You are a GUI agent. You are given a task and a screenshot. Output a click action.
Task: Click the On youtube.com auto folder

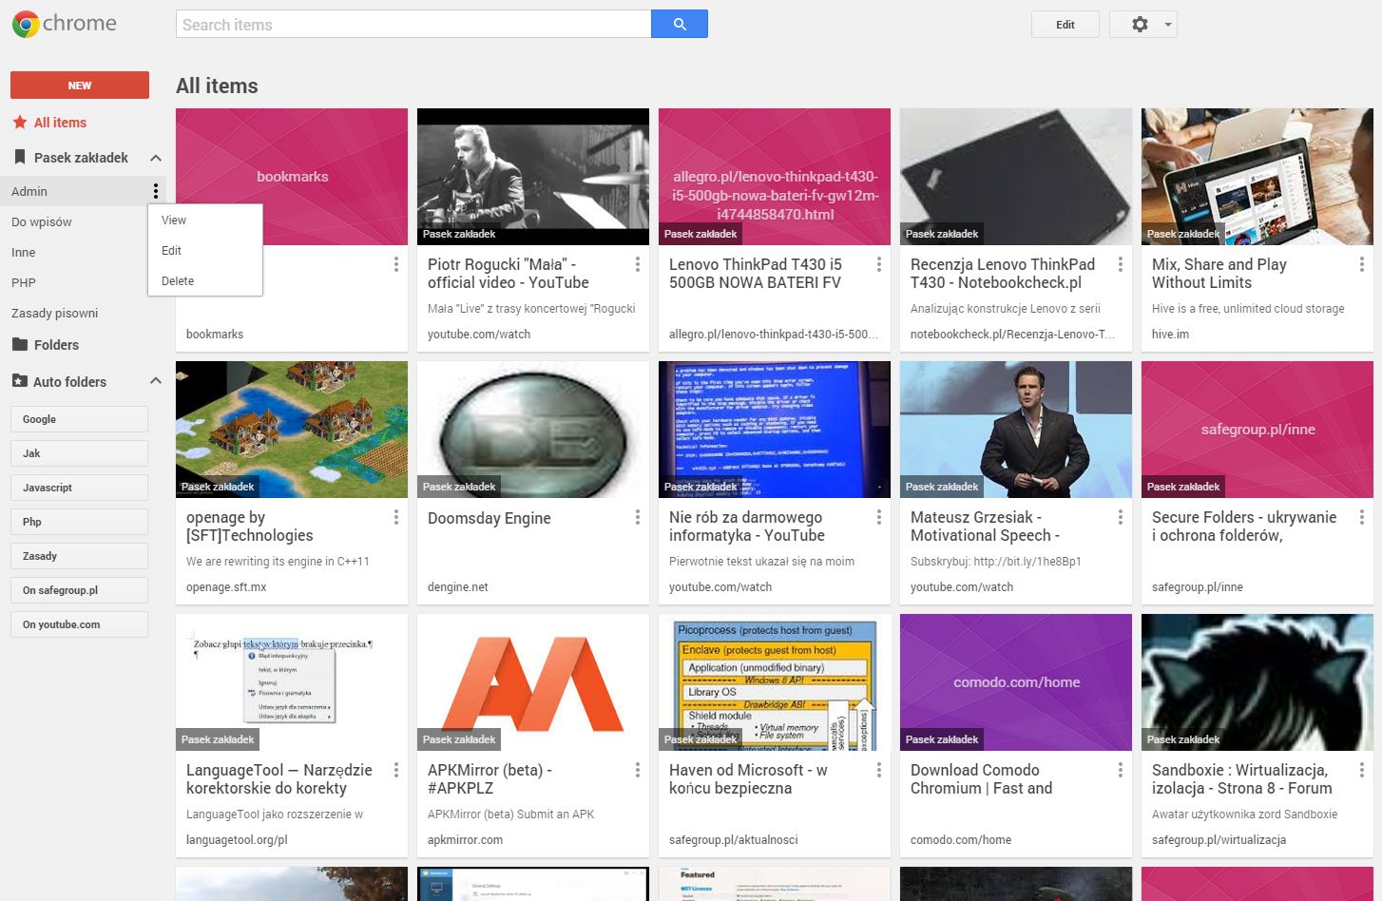click(79, 624)
